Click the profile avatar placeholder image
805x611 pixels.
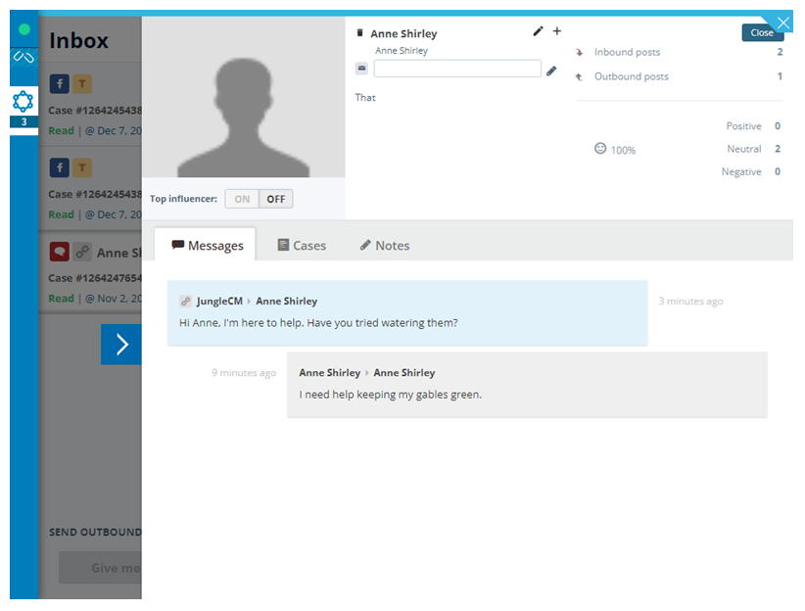[x=243, y=98]
